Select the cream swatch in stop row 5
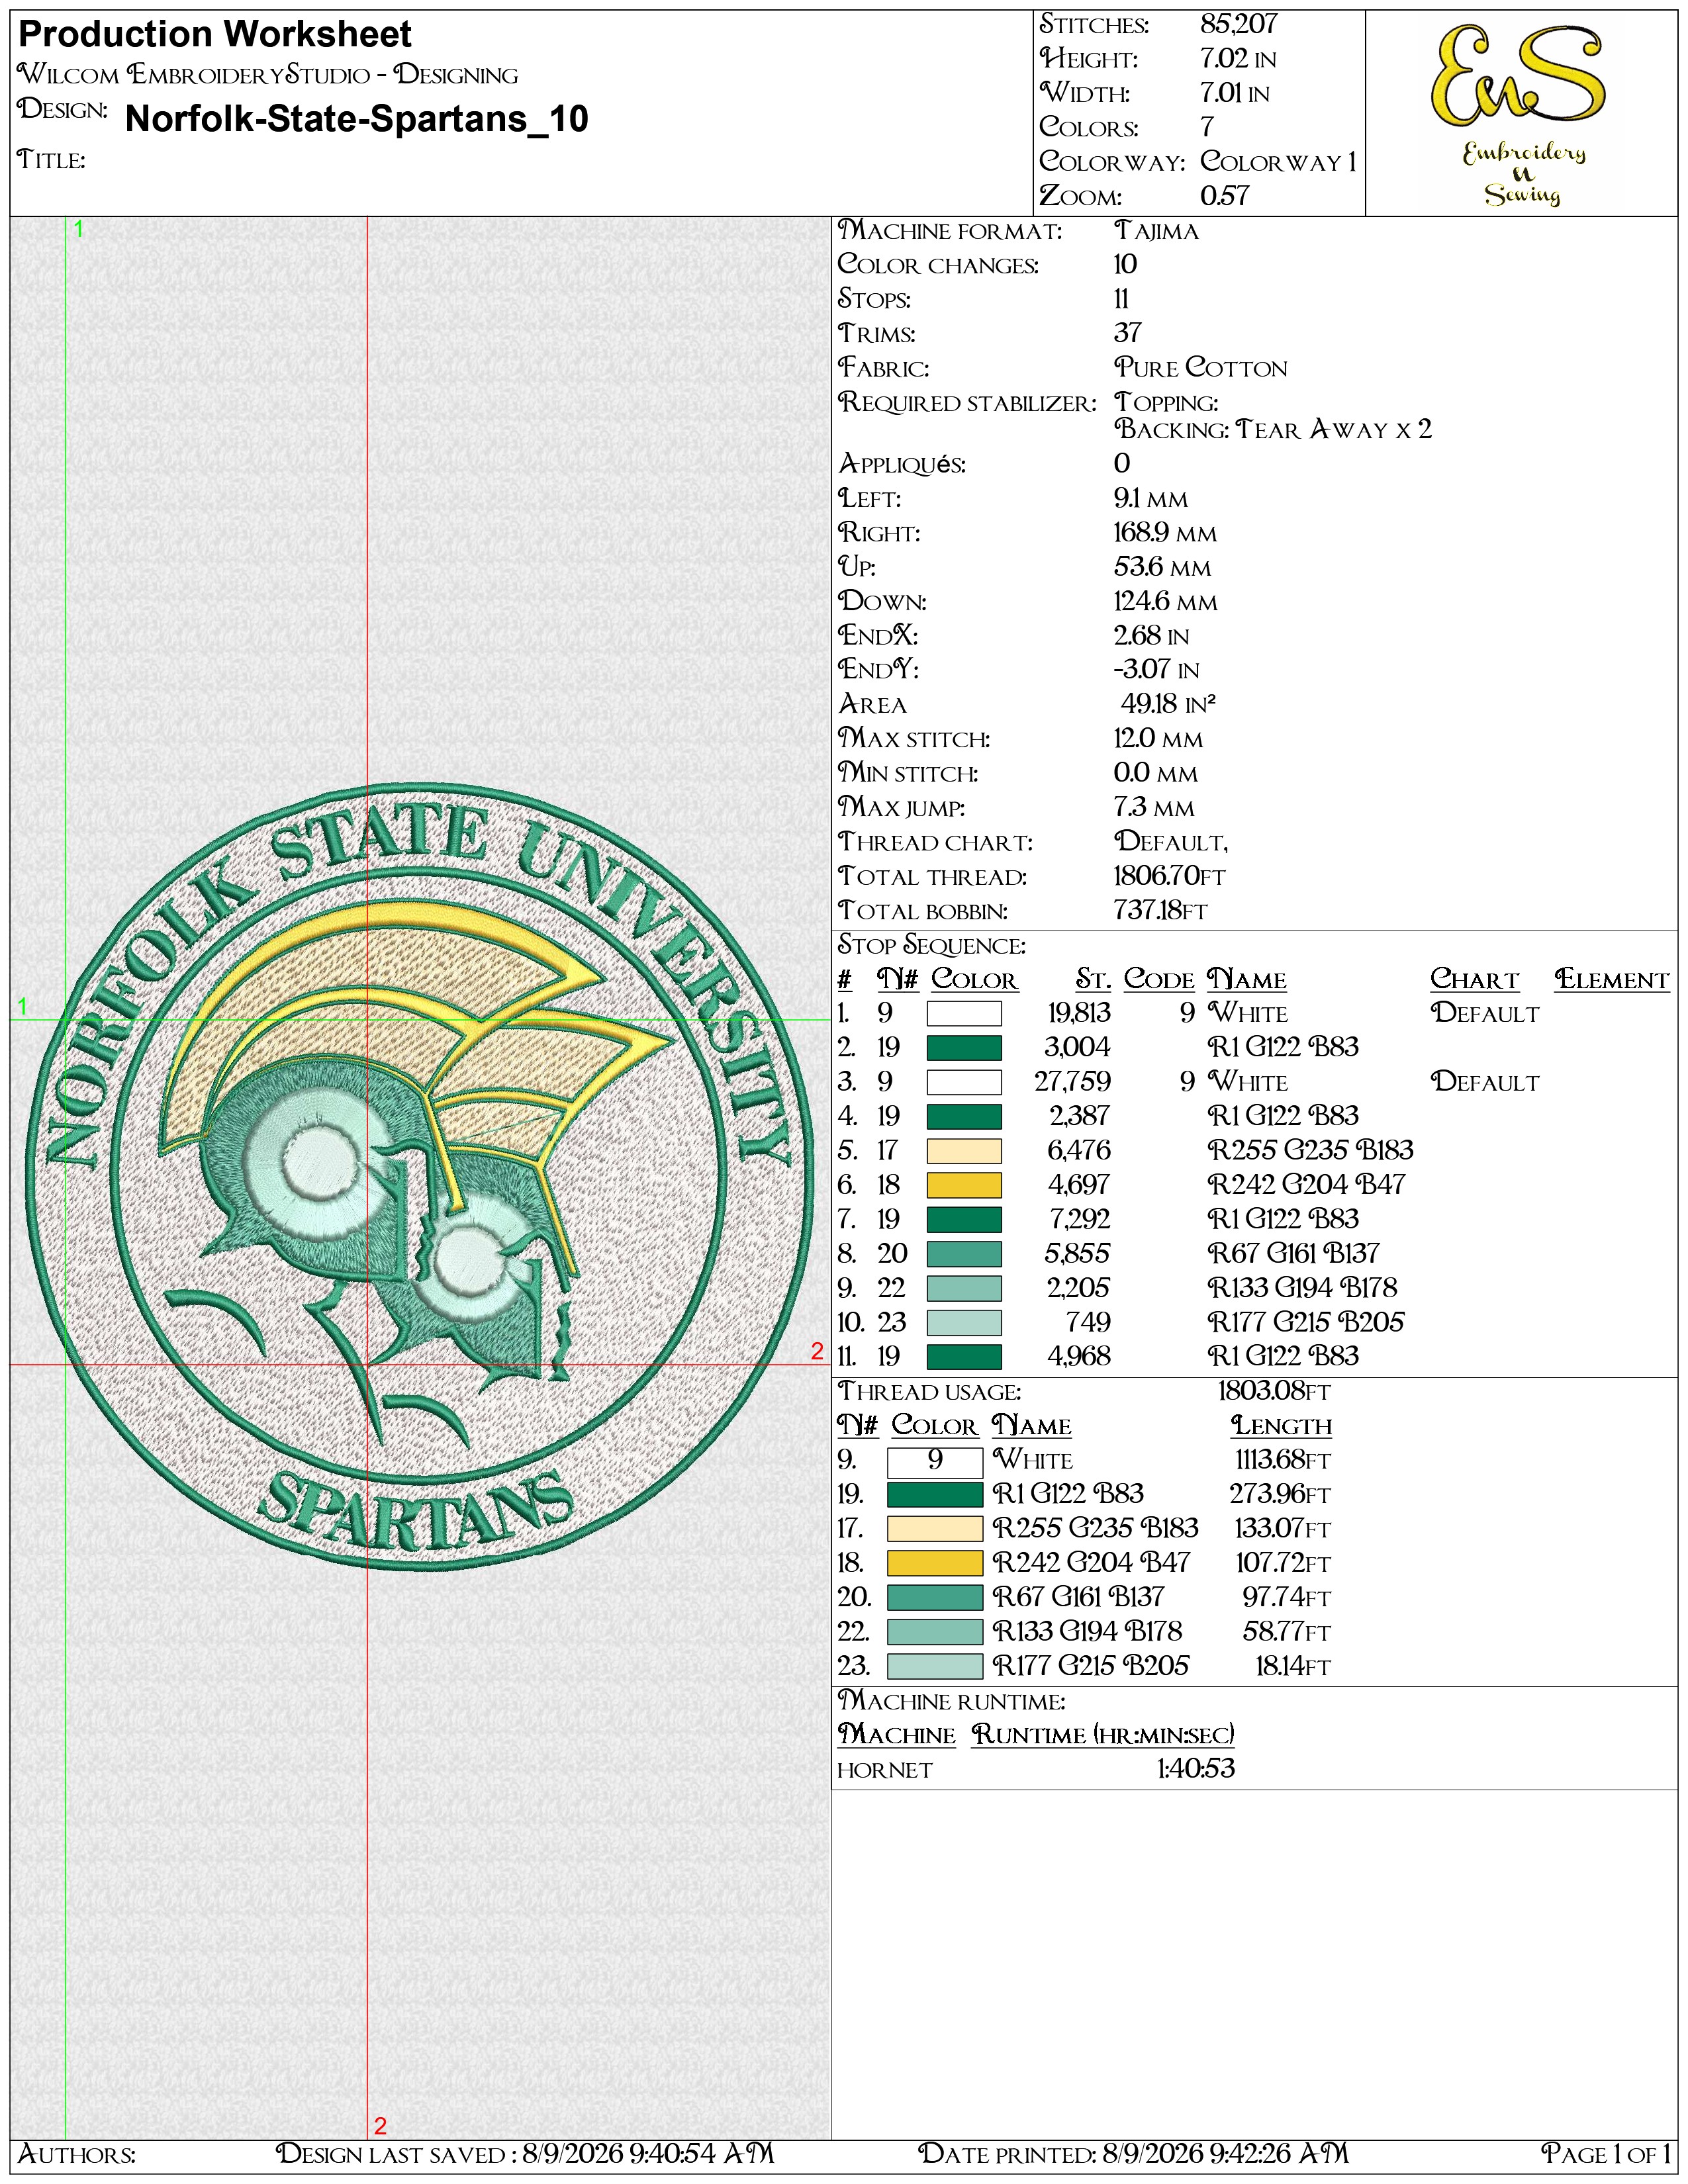The image size is (1688, 2184). coord(964,1151)
